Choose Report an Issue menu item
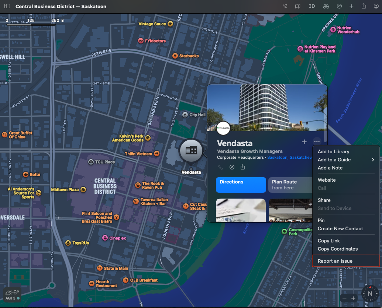The height and width of the screenshot is (308, 382). tap(346, 261)
